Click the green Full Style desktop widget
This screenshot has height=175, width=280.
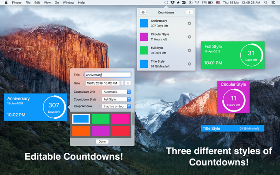click(233, 55)
